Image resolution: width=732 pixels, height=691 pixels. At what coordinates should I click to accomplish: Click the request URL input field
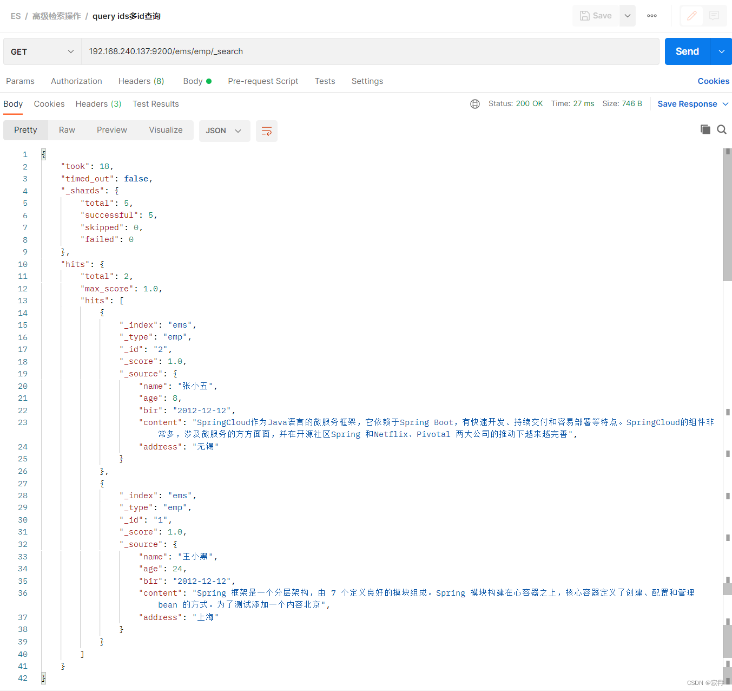coord(370,51)
